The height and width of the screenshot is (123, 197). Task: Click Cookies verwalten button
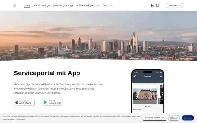coord(155,118)
